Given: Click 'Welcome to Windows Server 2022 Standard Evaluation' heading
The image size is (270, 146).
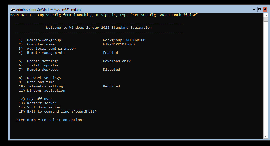Looking at the screenshot, I should pos(99,28).
